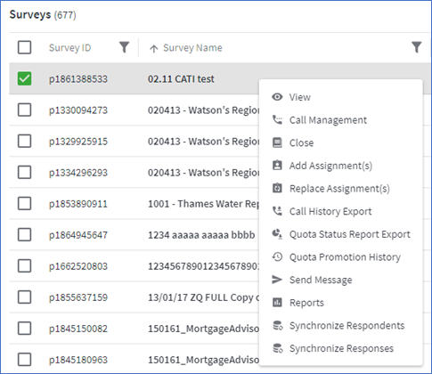This screenshot has height=374, width=432.
Task: Click the Replace Assignment(s) clipboard icon
Action: (x=277, y=188)
